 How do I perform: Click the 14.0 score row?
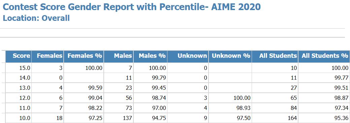pyautogui.click(x=178, y=78)
